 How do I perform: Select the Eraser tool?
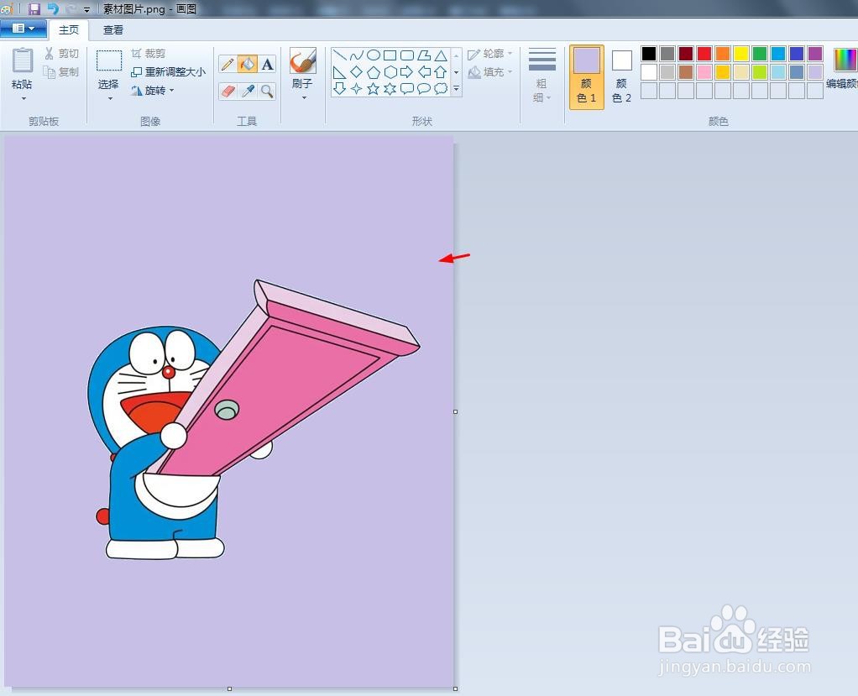click(228, 91)
